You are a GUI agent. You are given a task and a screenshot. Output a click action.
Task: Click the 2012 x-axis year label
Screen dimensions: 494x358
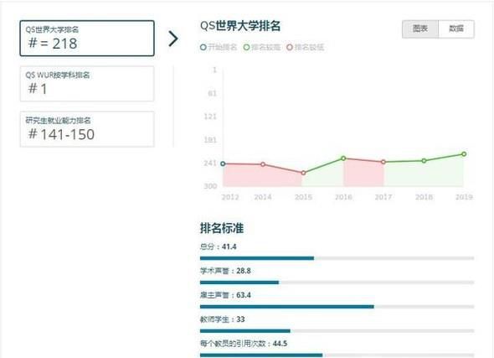tap(230, 197)
